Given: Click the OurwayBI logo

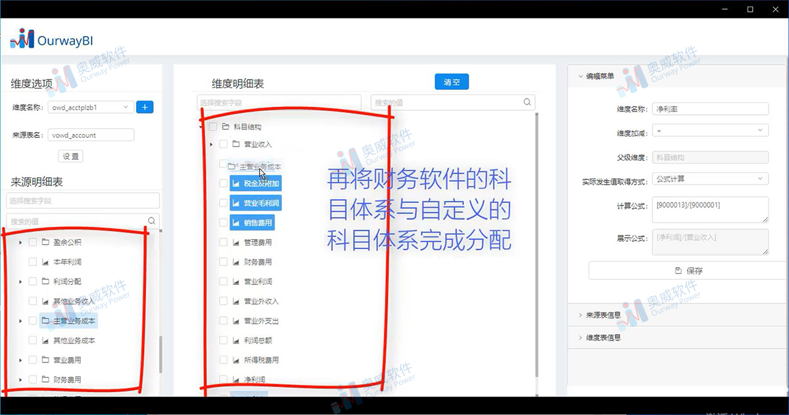Looking at the screenshot, I should pos(51,39).
